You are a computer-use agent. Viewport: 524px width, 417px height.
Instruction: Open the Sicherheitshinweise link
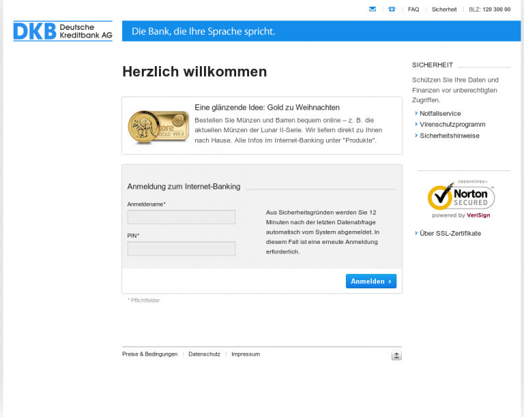tap(449, 136)
